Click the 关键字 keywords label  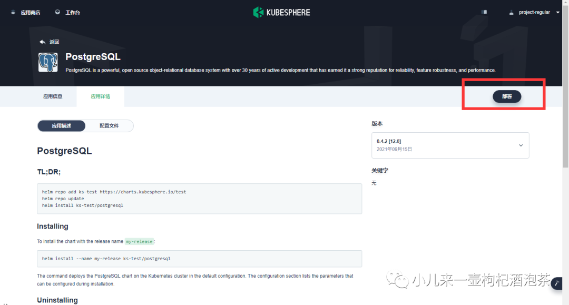coord(380,171)
